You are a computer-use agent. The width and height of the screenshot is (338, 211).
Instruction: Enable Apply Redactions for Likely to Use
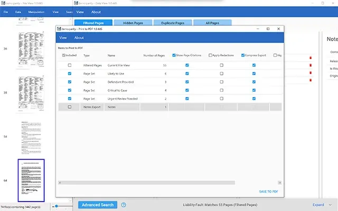pyautogui.click(x=221, y=73)
